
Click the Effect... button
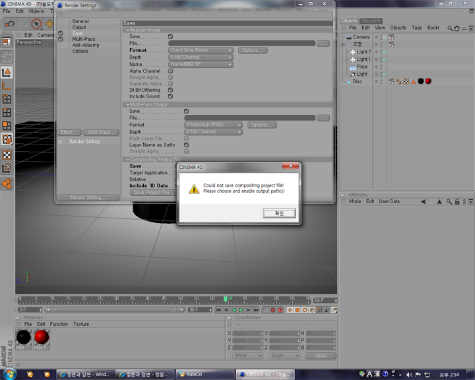(x=69, y=133)
